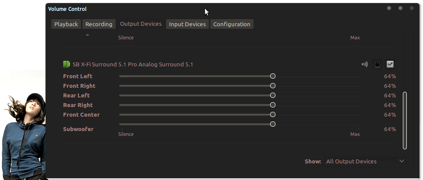Click the Front Left volume slider handle
Image resolution: width=423 pixels, height=180 pixels.
(x=273, y=76)
